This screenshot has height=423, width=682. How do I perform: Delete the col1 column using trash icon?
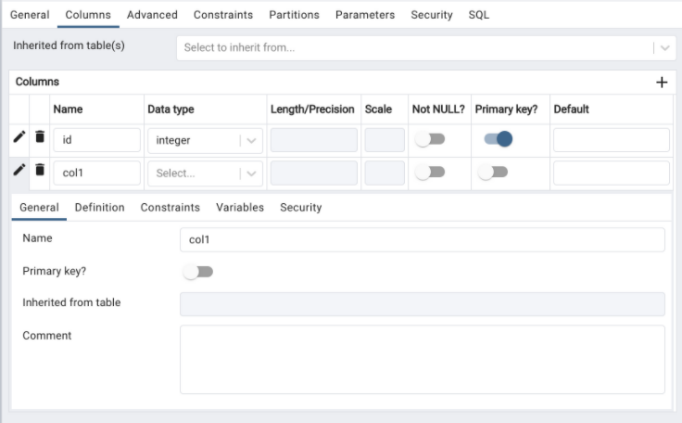[x=40, y=170]
